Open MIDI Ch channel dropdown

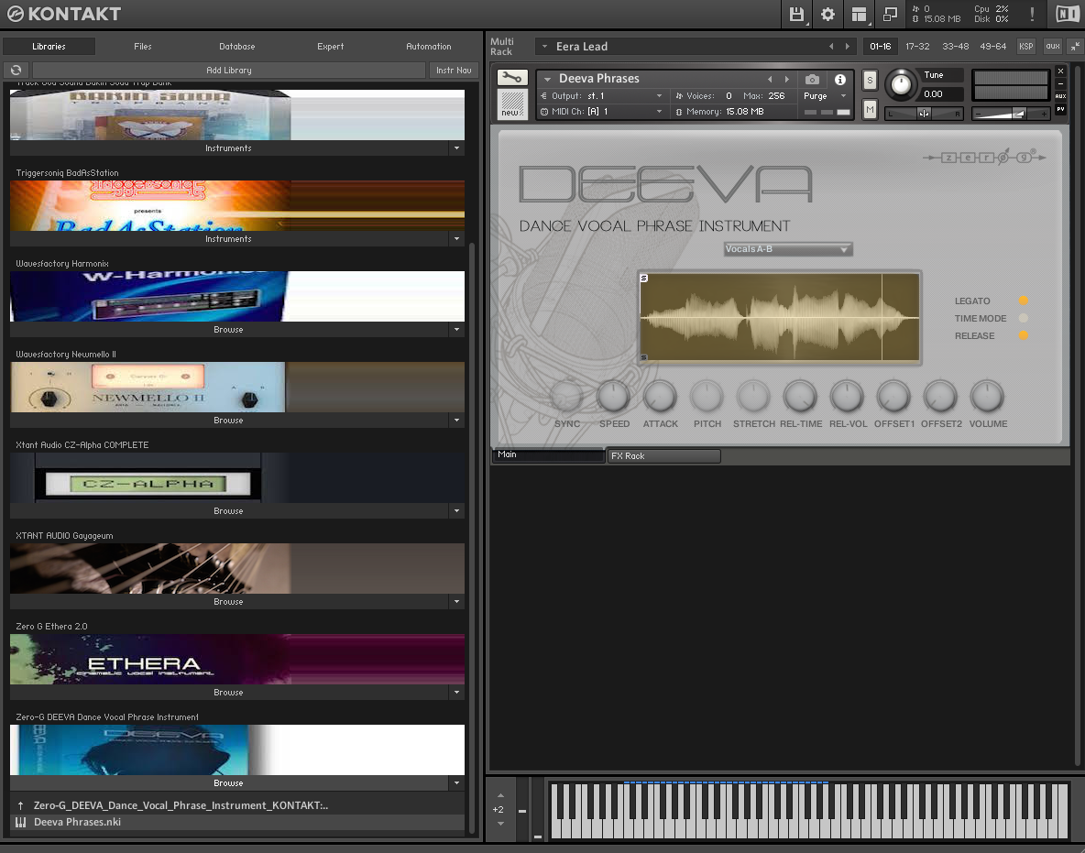pos(601,112)
